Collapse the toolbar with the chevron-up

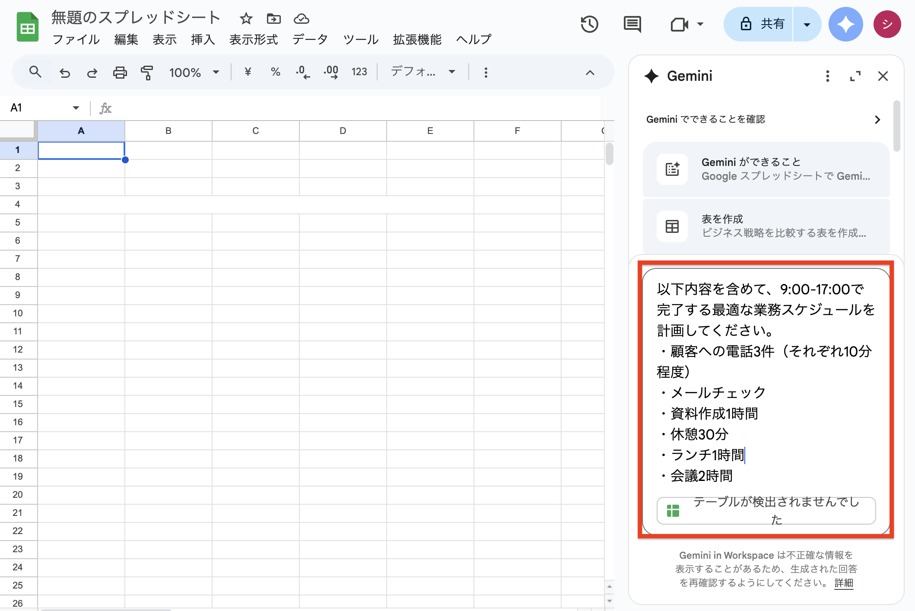[x=590, y=73]
